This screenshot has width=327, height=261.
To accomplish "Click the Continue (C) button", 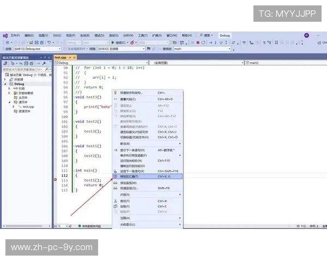I will point(120,42).
